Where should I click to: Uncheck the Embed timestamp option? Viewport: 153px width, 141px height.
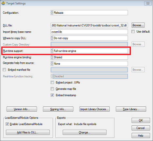(x=52, y=95)
